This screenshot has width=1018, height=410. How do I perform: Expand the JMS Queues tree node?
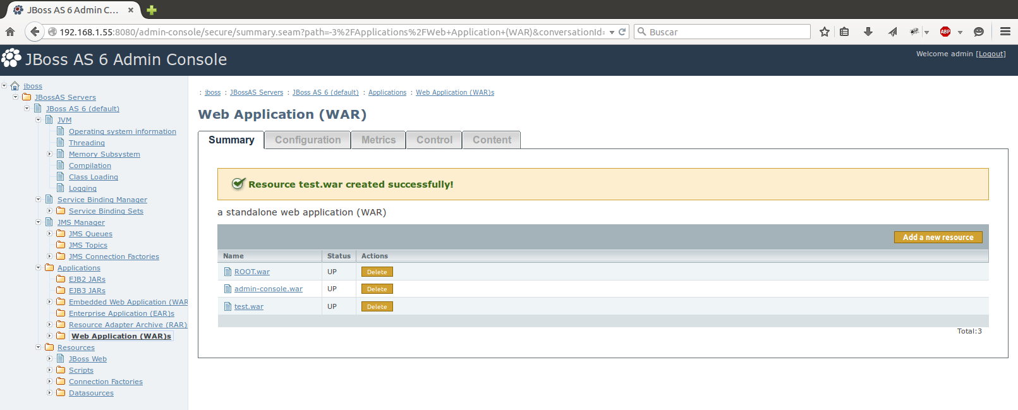[50, 233]
